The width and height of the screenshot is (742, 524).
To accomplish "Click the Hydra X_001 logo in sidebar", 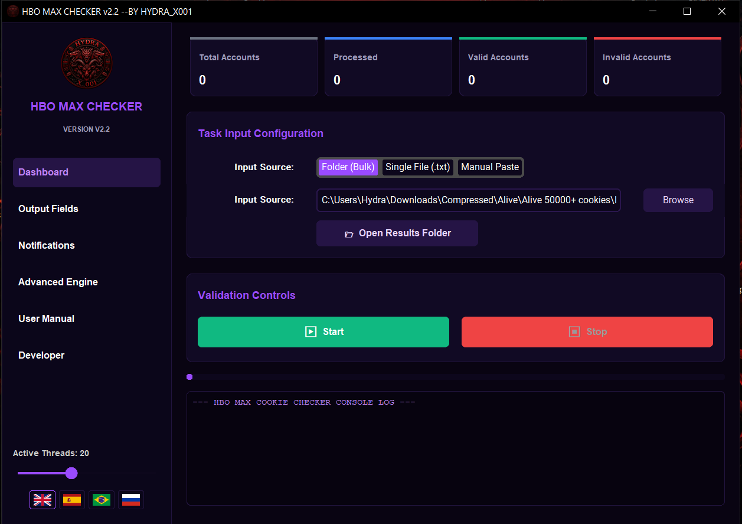I will pyautogui.click(x=87, y=63).
